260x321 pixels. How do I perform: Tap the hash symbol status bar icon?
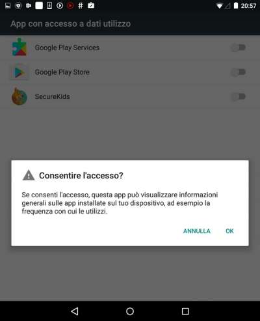coord(81,5)
